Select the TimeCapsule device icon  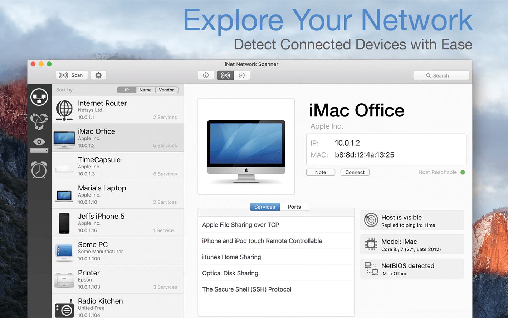click(x=64, y=168)
